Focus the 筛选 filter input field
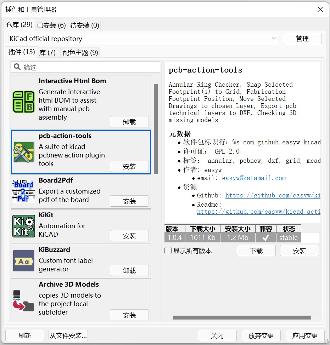330x345 pixels. tap(85, 67)
